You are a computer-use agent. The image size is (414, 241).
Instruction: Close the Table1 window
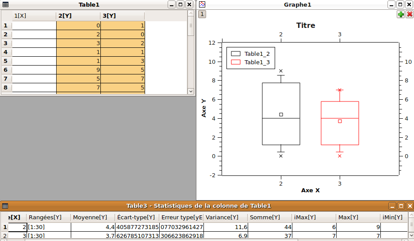[x=189, y=4]
